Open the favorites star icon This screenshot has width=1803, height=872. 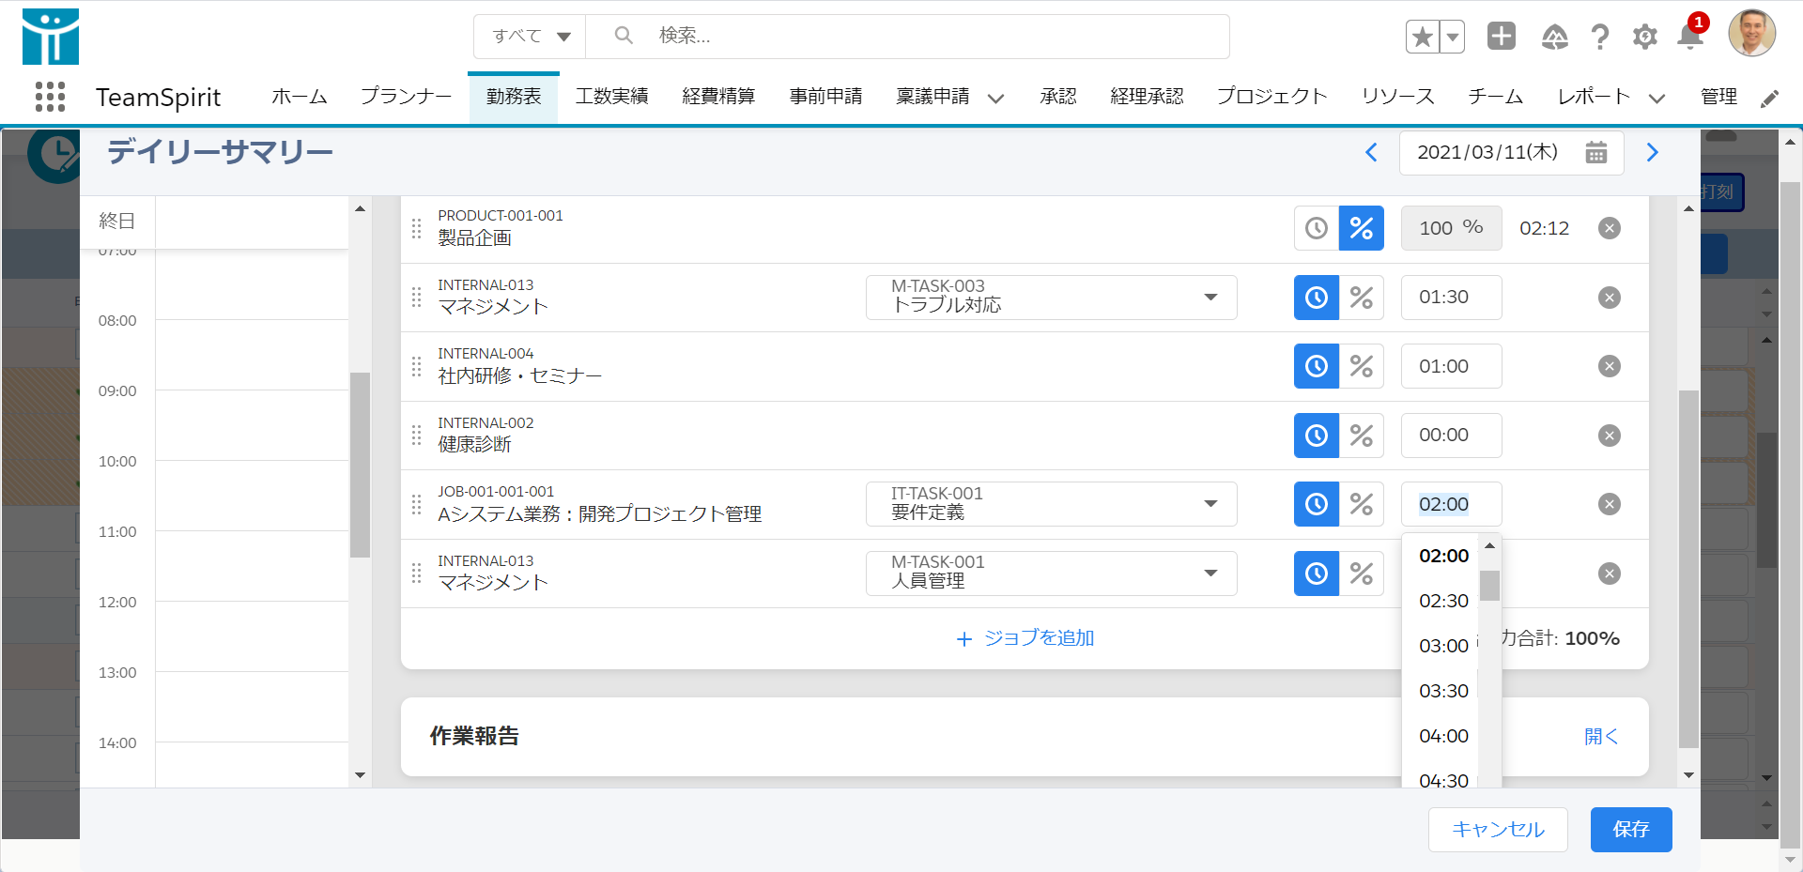click(x=1422, y=37)
